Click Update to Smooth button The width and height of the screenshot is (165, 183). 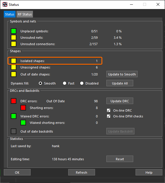click(x=122, y=74)
